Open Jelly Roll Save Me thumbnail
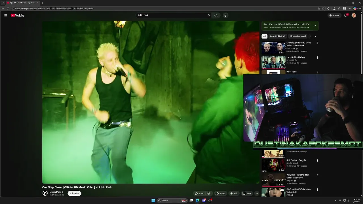The image size is (363, 204). pyautogui.click(x=273, y=180)
